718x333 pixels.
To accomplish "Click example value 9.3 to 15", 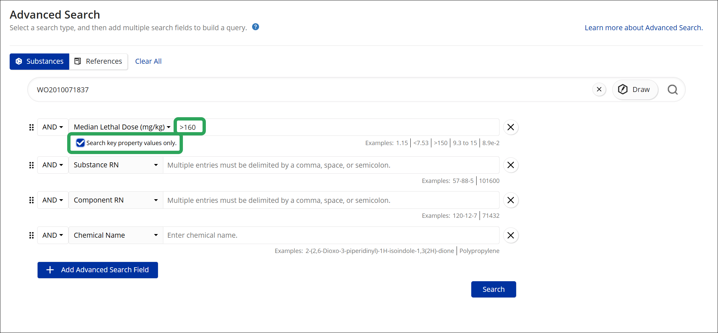I will (465, 143).
